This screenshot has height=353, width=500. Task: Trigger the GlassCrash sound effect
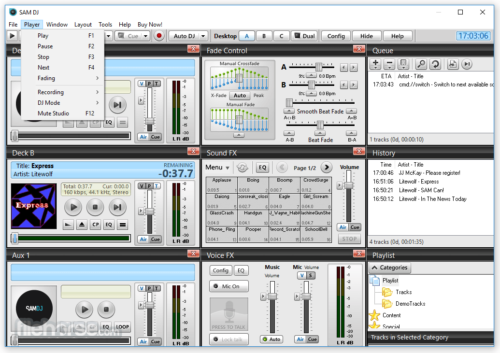click(222, 218)
